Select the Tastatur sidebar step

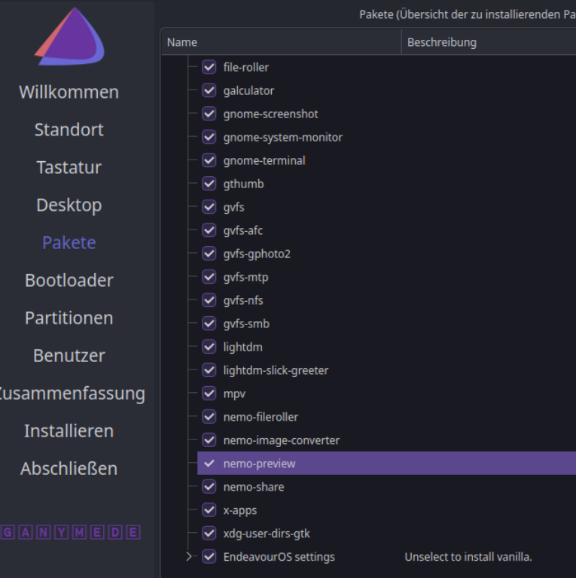tap(69, 167)
